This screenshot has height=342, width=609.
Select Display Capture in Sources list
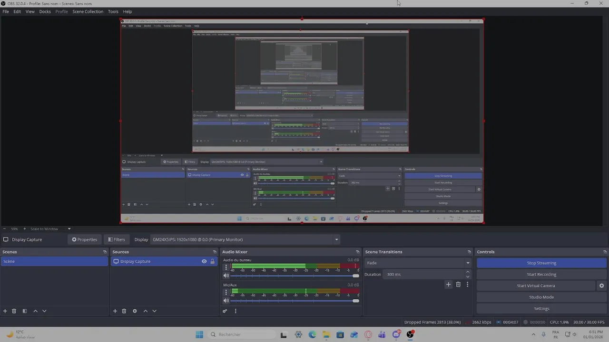point(163,261)
